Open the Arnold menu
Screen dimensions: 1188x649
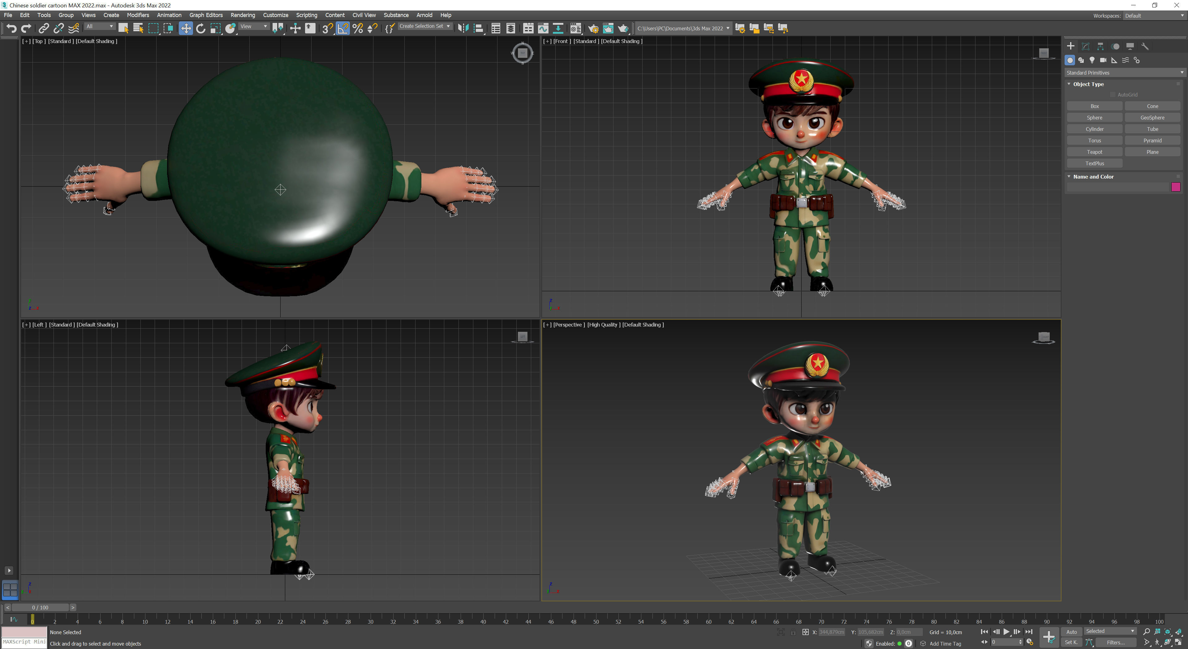pyautogui.click(x=424, y=15)
